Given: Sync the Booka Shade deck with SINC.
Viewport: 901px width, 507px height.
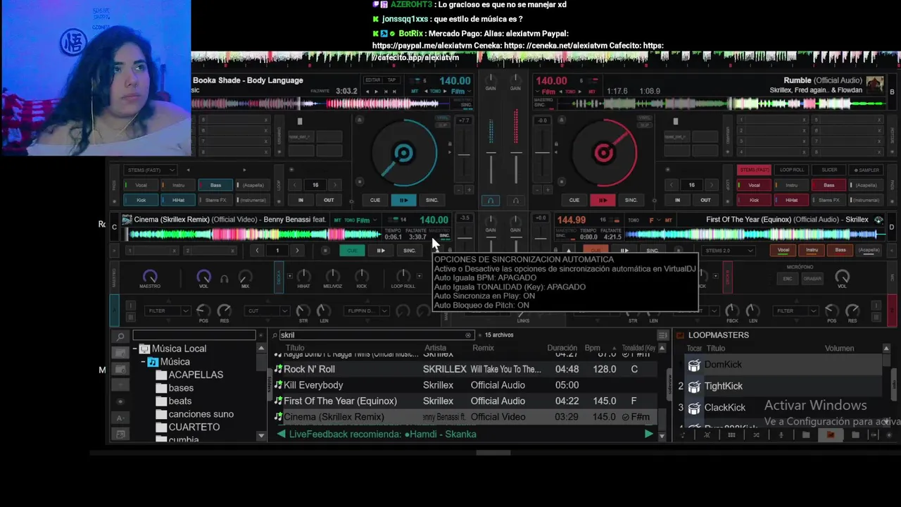Looking at the screenshot, I should pyautogui.click(x=432, y=200).
